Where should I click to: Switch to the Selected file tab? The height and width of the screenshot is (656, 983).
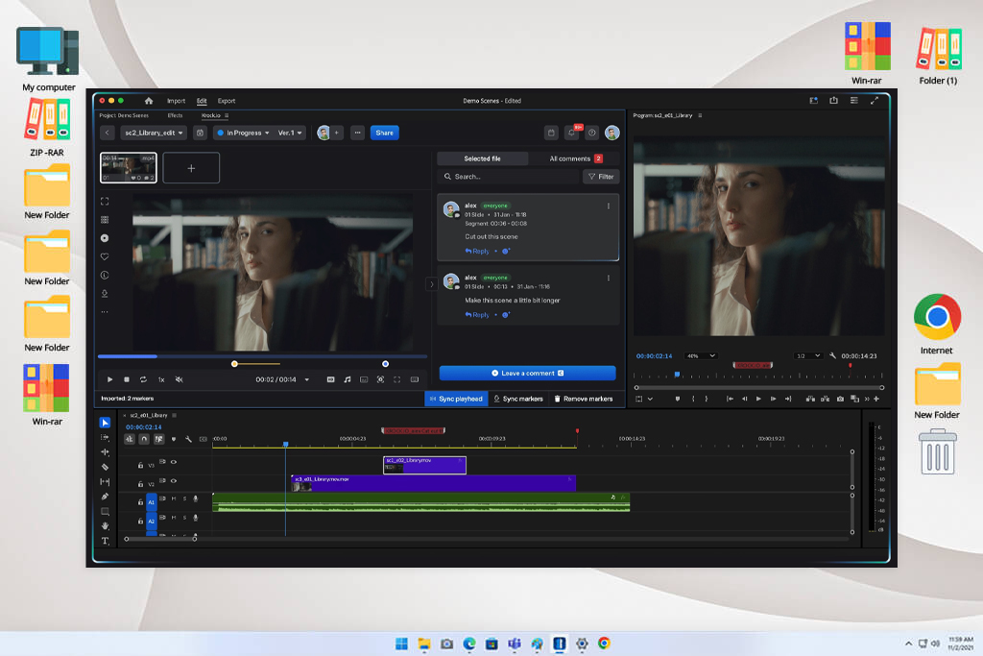(482, 158)
